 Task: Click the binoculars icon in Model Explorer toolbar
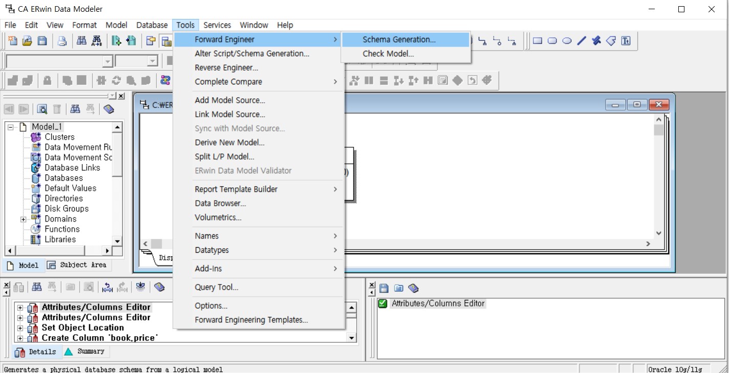75,109
